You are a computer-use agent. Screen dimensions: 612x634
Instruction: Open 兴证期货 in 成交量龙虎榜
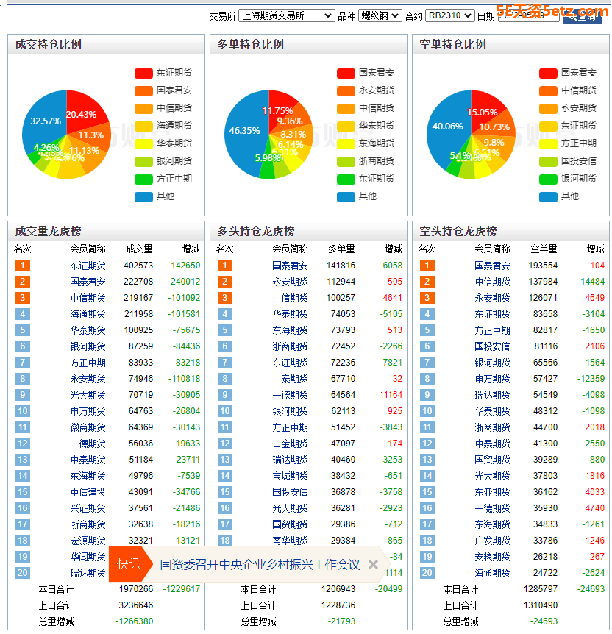pos(88,508)
